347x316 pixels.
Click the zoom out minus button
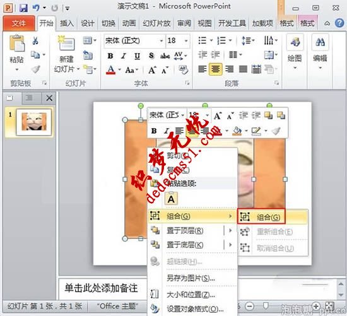[x=250, y=307]
